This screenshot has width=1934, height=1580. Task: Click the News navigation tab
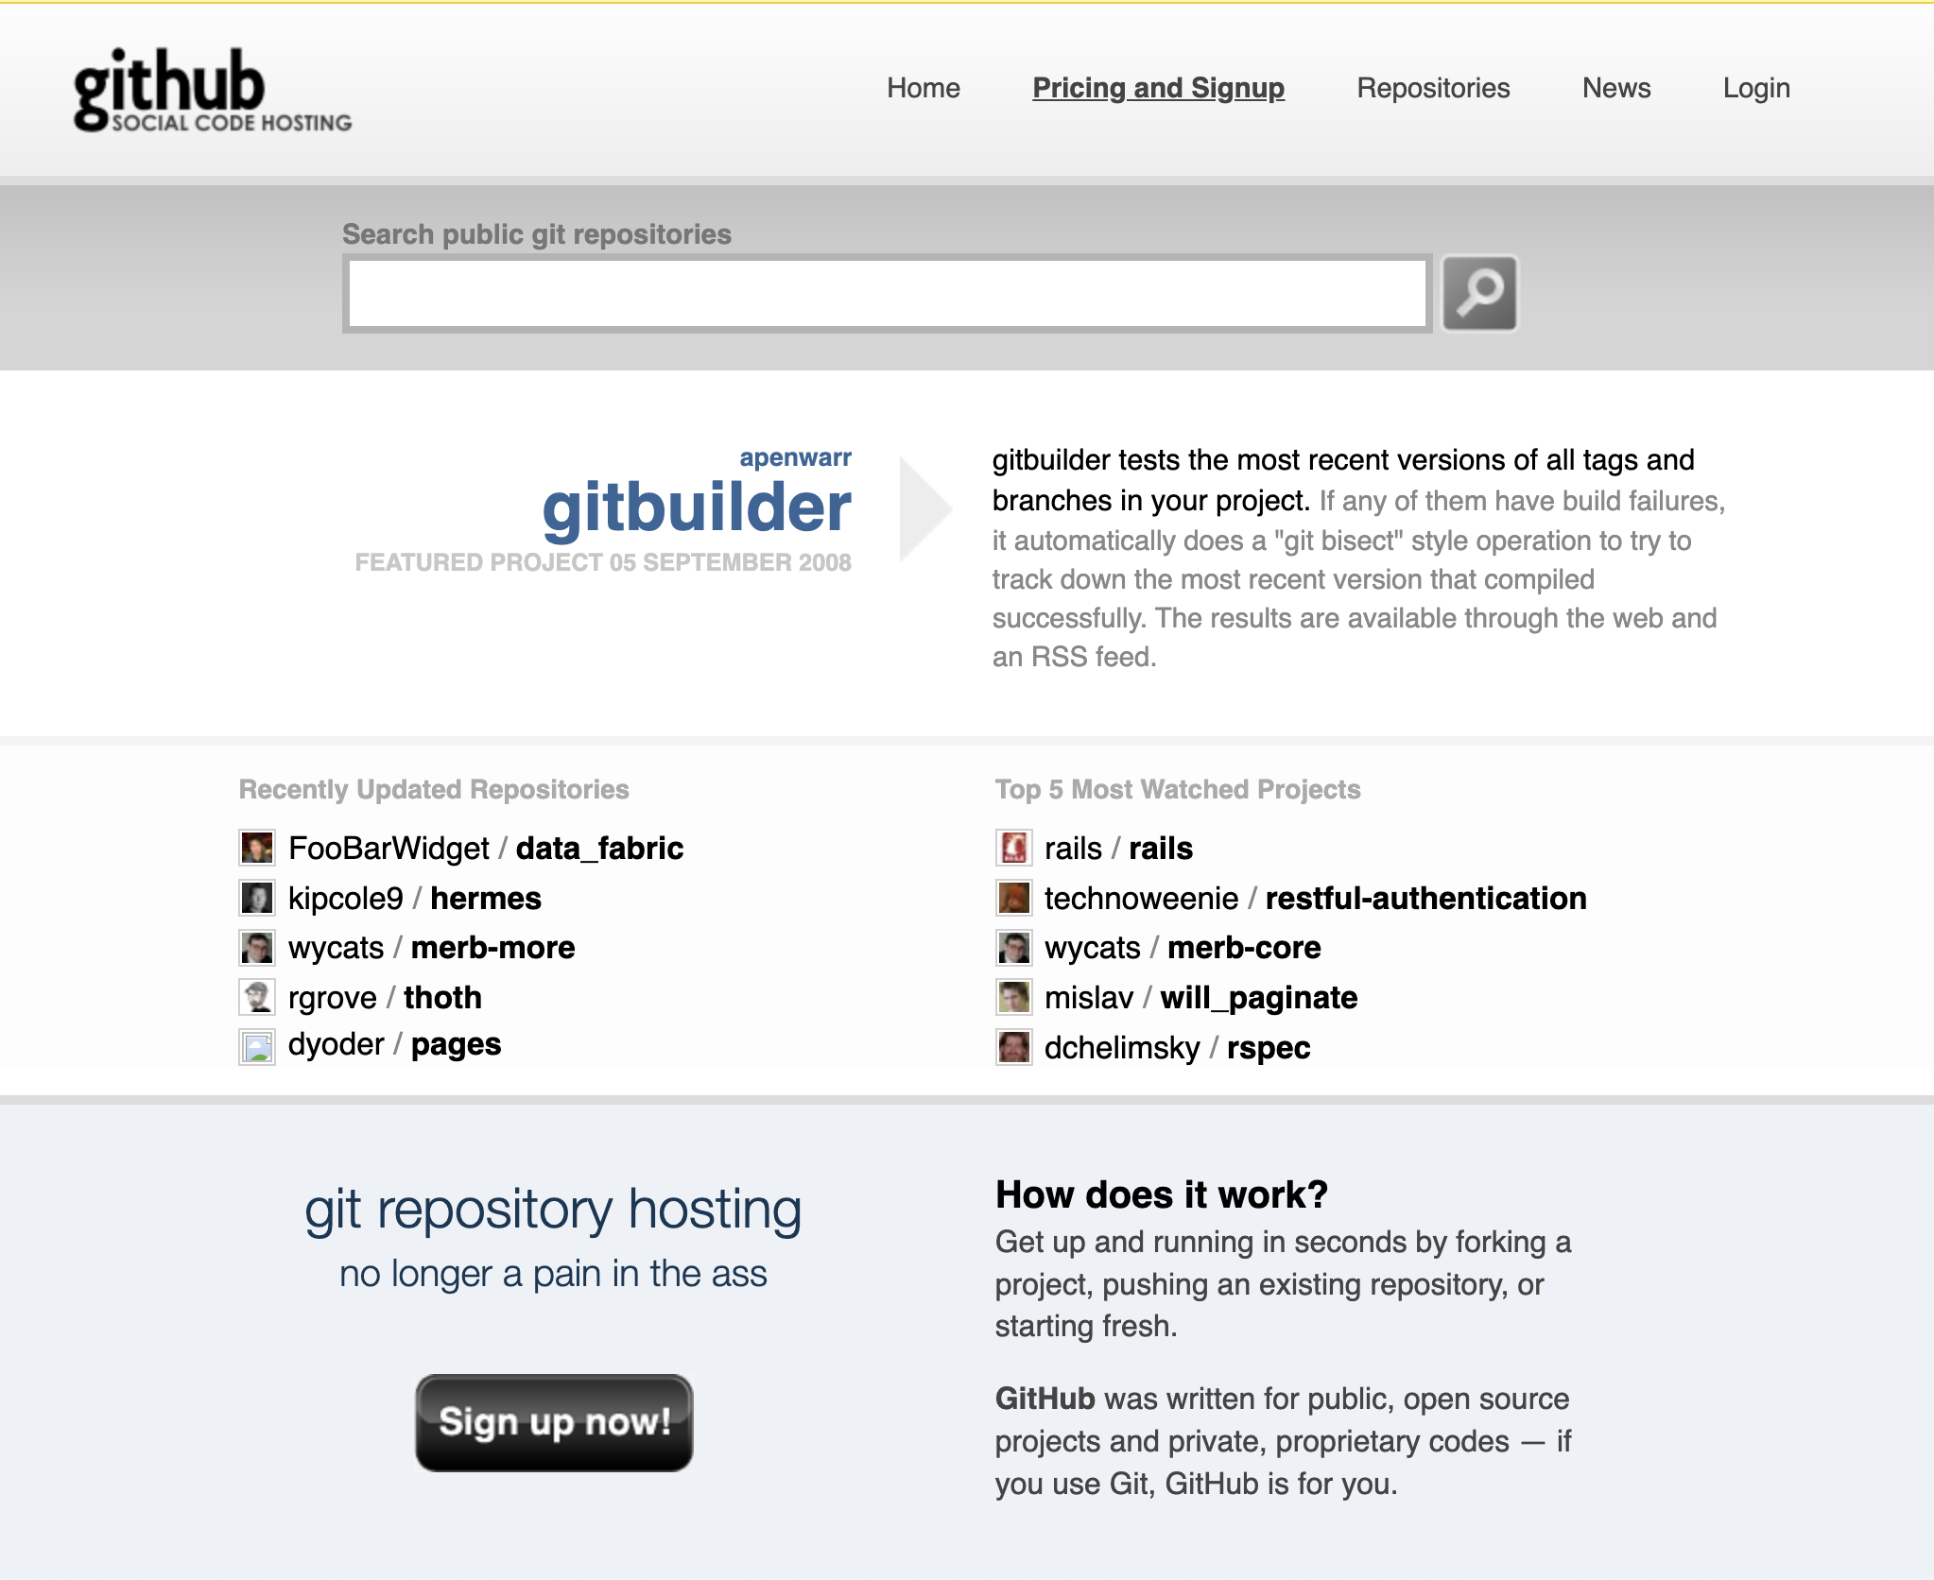1615,88
